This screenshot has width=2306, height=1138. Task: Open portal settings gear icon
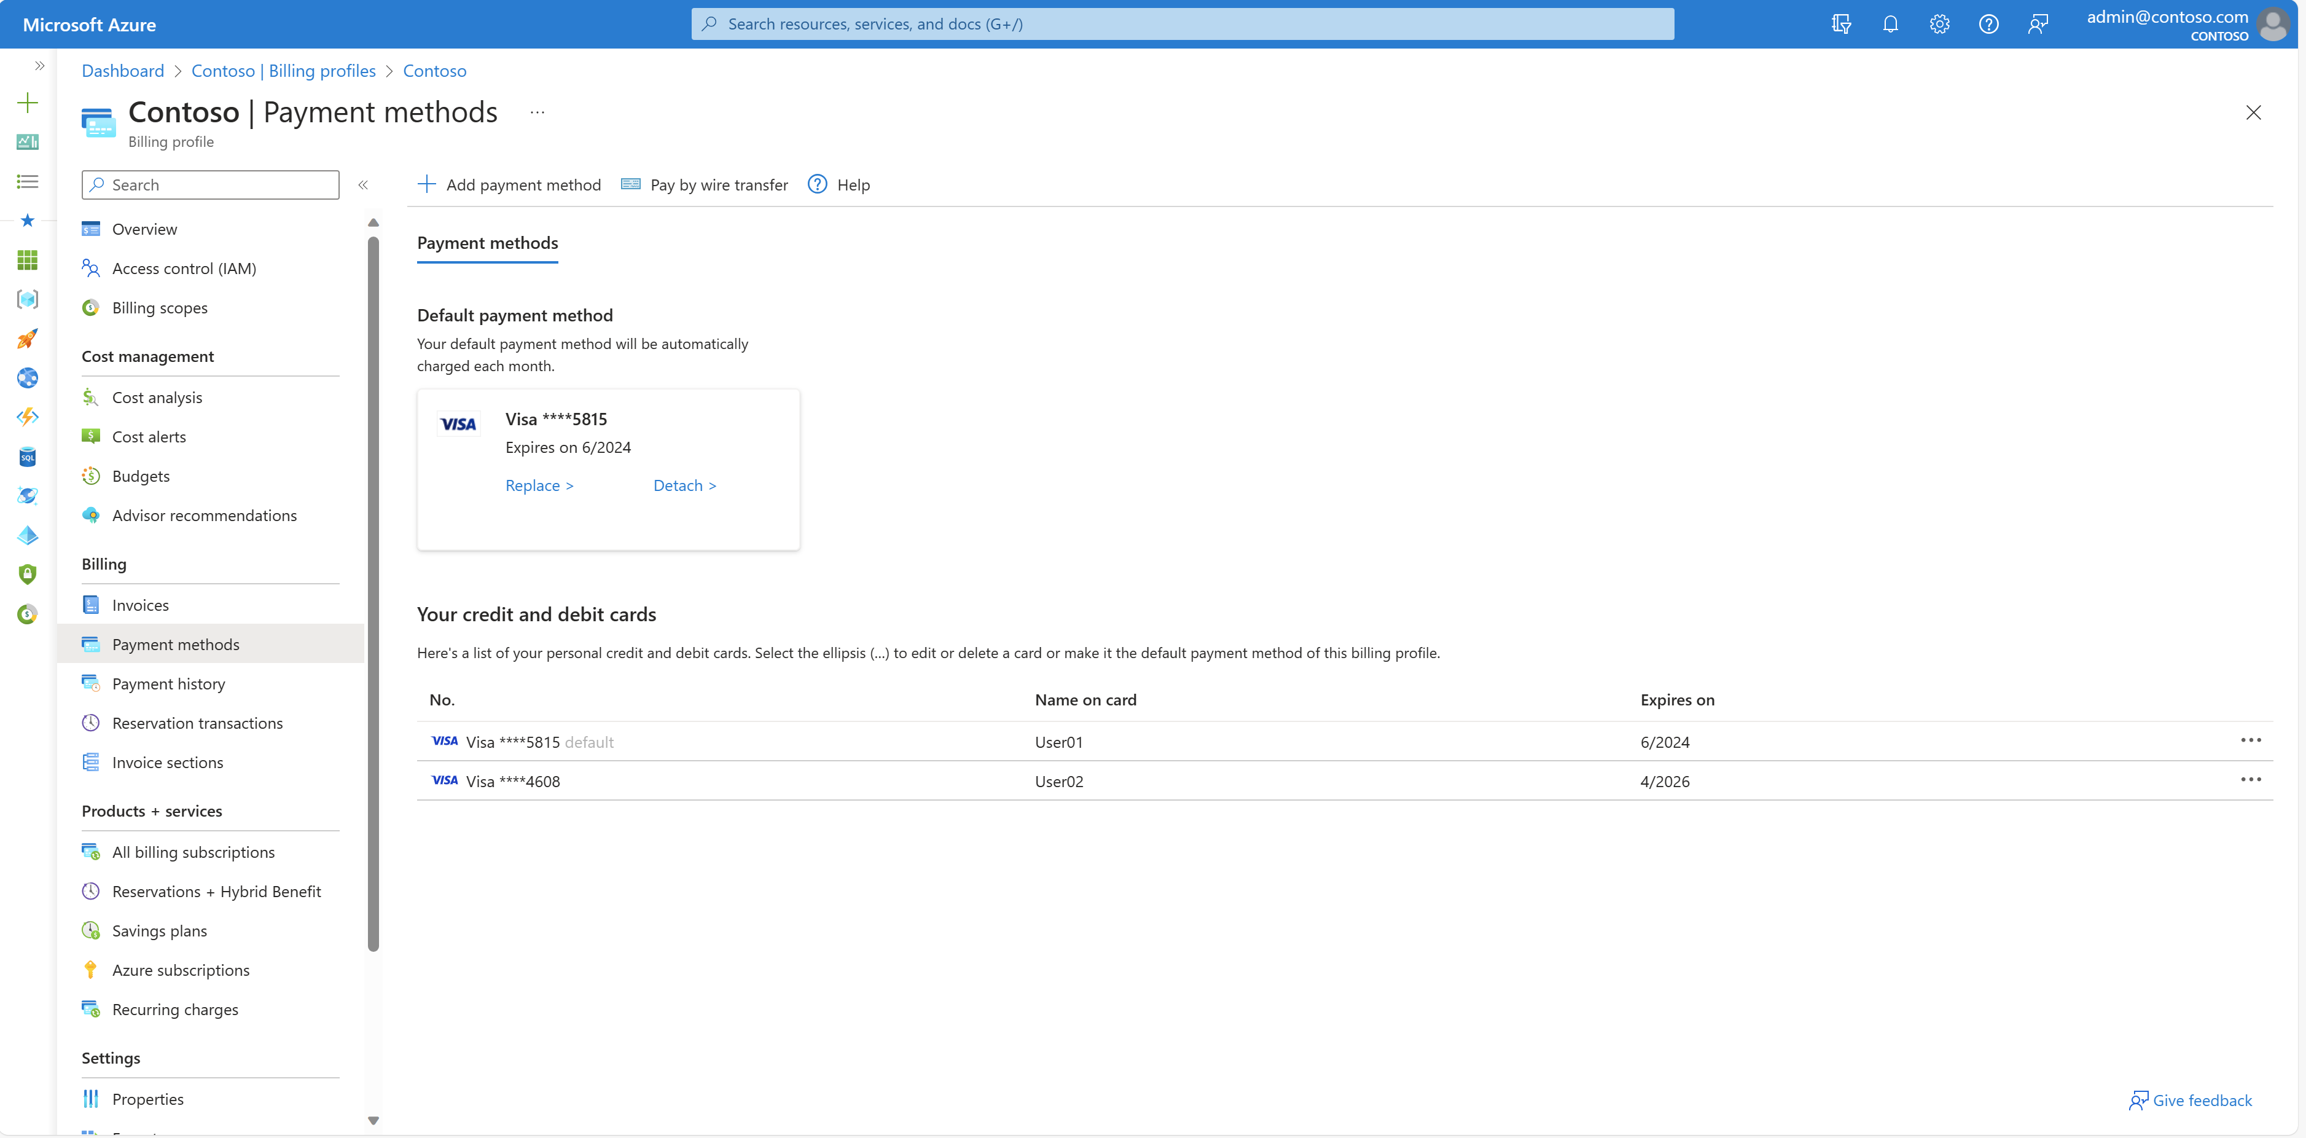point(1939,24)
